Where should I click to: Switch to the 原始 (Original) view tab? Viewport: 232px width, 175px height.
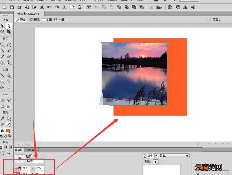(x=21, y=20)
